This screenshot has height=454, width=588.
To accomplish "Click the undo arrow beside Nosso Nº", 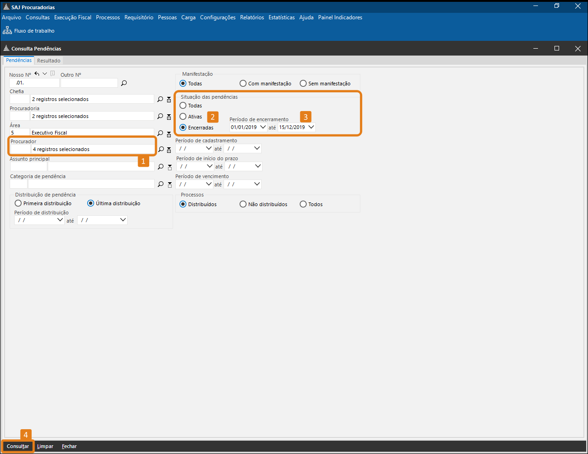I will [37, 74].
